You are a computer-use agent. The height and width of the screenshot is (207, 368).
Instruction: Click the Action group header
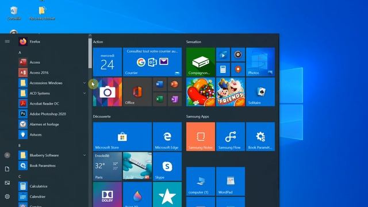98,42
